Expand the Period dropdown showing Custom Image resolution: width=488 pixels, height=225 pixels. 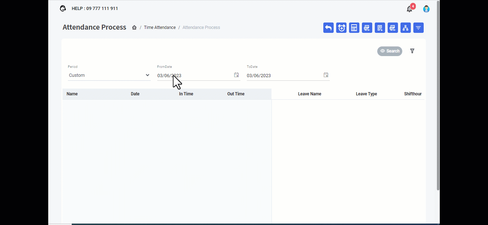click(x=109, y=75)
